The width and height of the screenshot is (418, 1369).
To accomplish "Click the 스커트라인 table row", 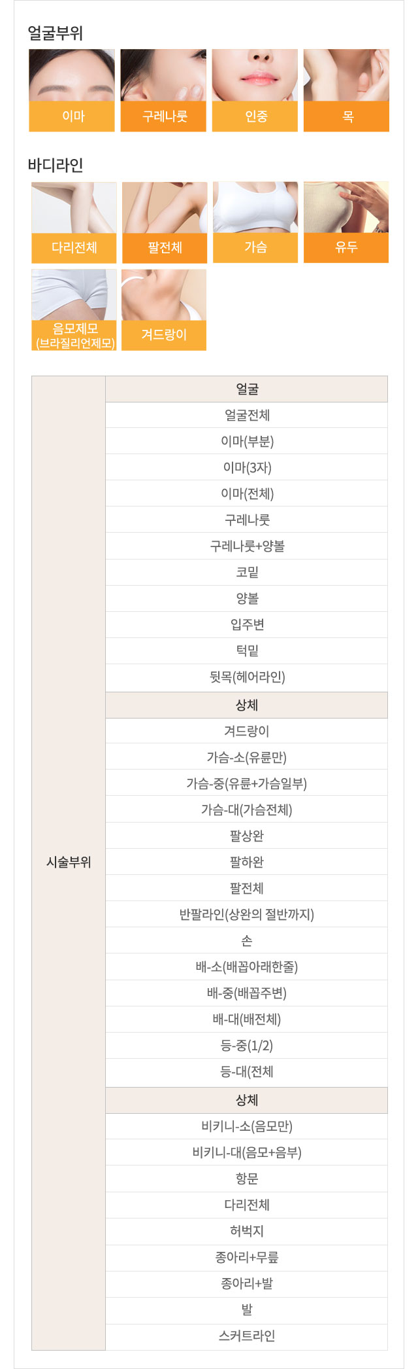I will pos(247,1336).
